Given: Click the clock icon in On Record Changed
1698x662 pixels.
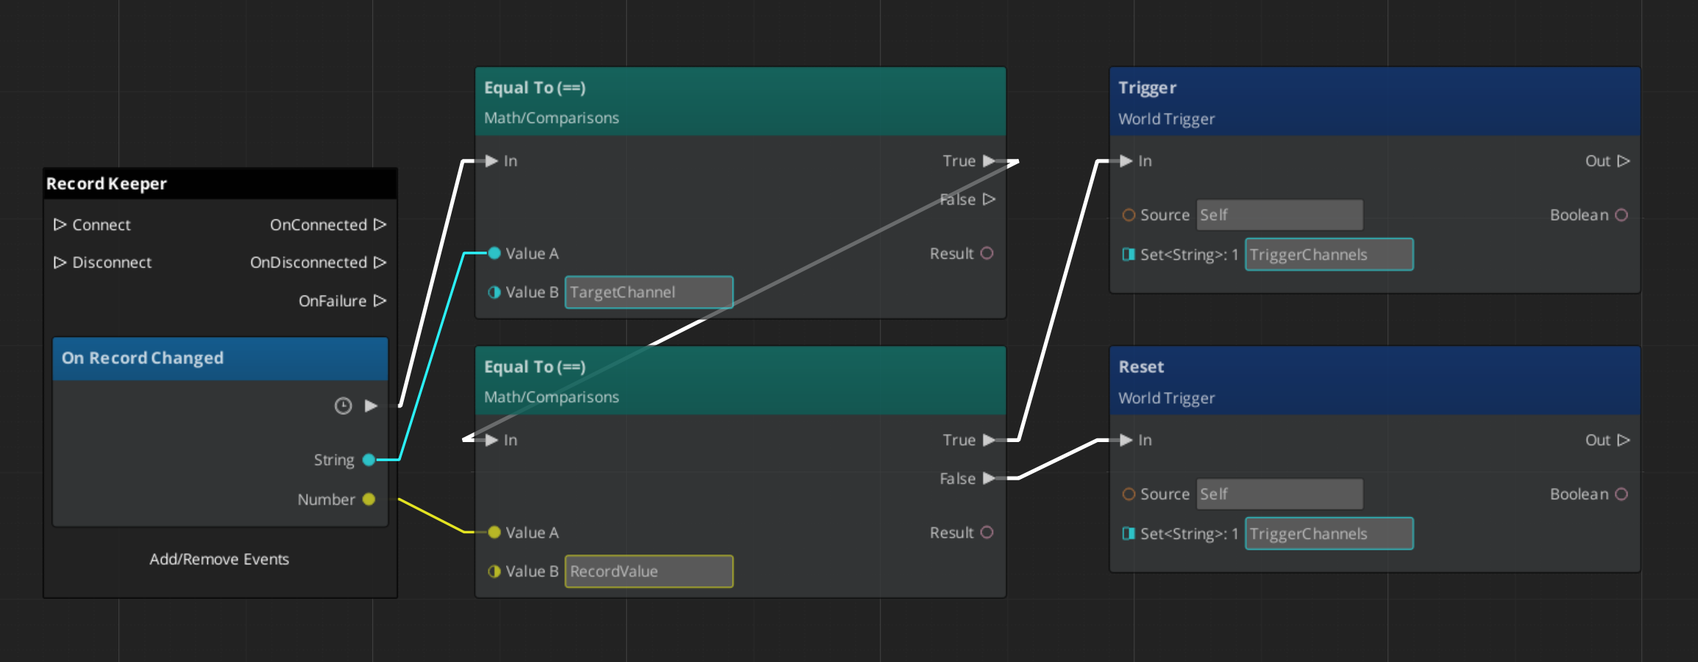Looking at the screenshot, I should [x=343, y=406].
